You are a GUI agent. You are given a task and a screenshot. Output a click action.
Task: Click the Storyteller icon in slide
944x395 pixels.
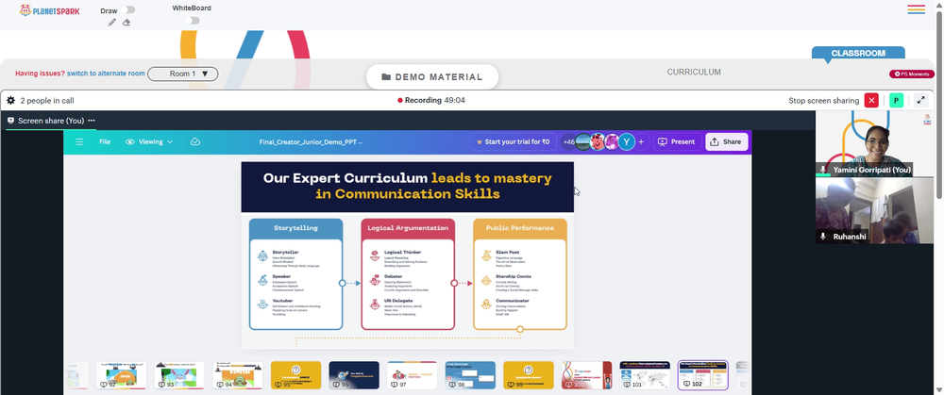pyautogui.click(x=262, y=256)
